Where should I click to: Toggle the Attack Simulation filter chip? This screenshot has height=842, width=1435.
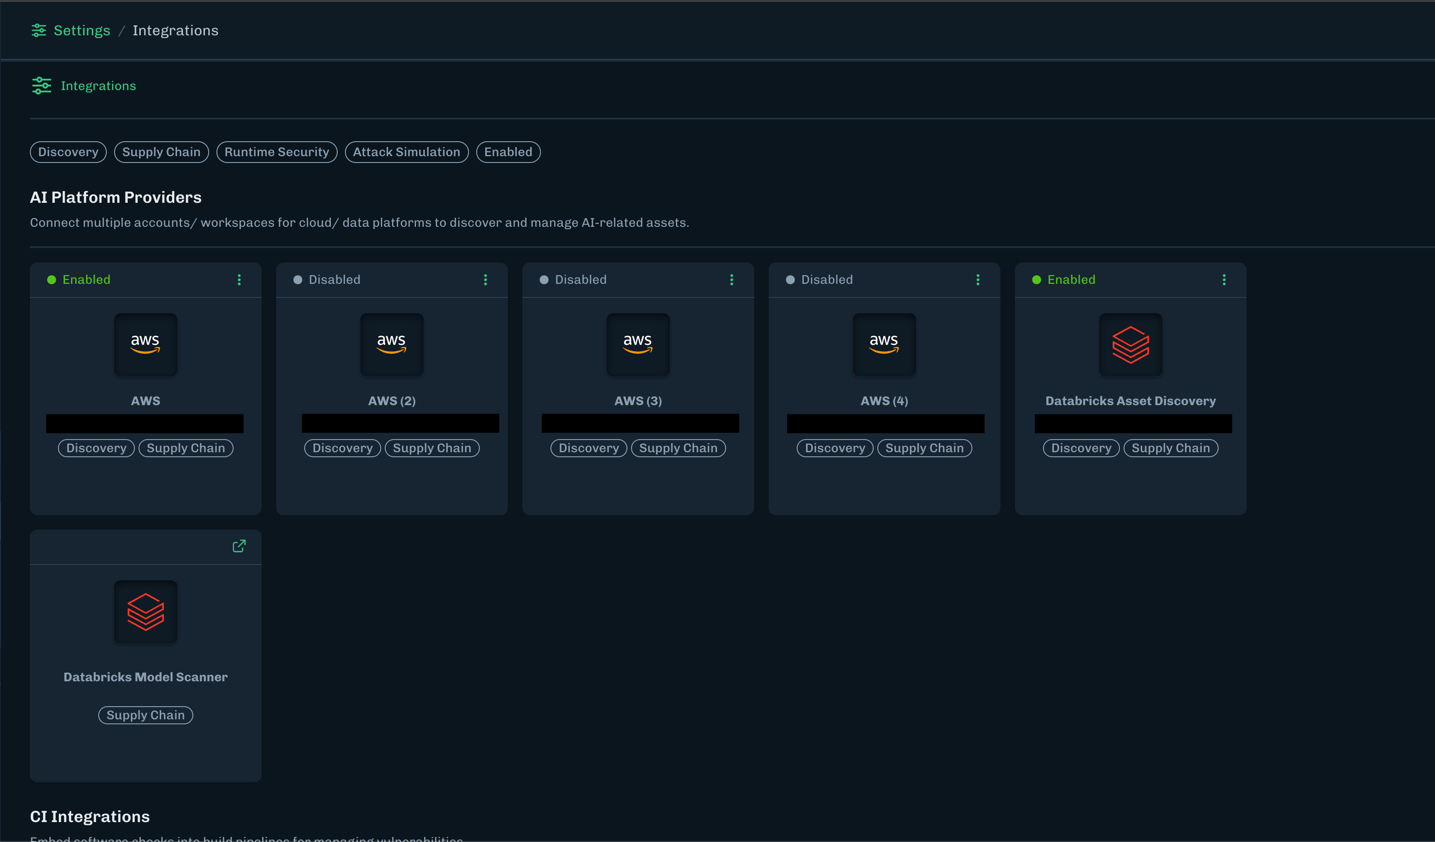(x=407, y=152)
